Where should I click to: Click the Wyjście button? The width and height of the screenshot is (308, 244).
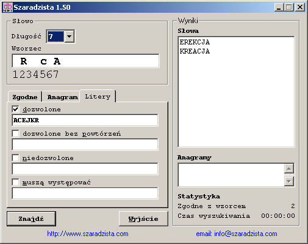coord(143,218)
